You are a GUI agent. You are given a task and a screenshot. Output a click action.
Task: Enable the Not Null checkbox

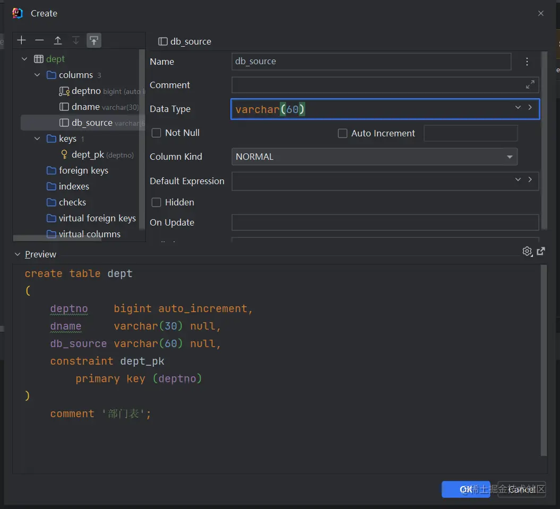156,133
